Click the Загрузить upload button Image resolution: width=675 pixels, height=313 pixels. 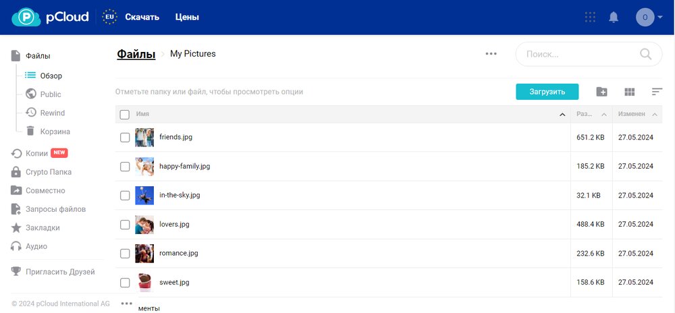(547, 92)
